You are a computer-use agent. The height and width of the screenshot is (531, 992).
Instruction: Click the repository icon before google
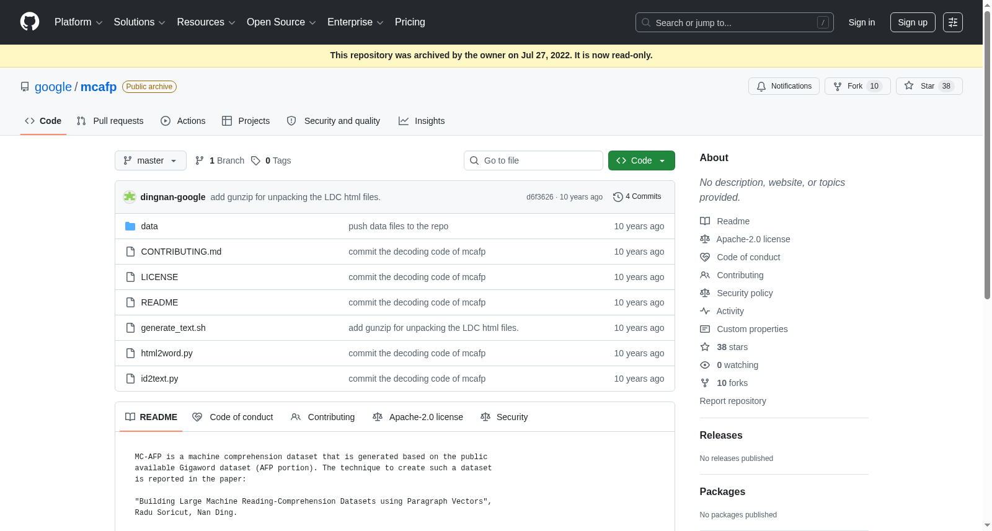(25, 87)
